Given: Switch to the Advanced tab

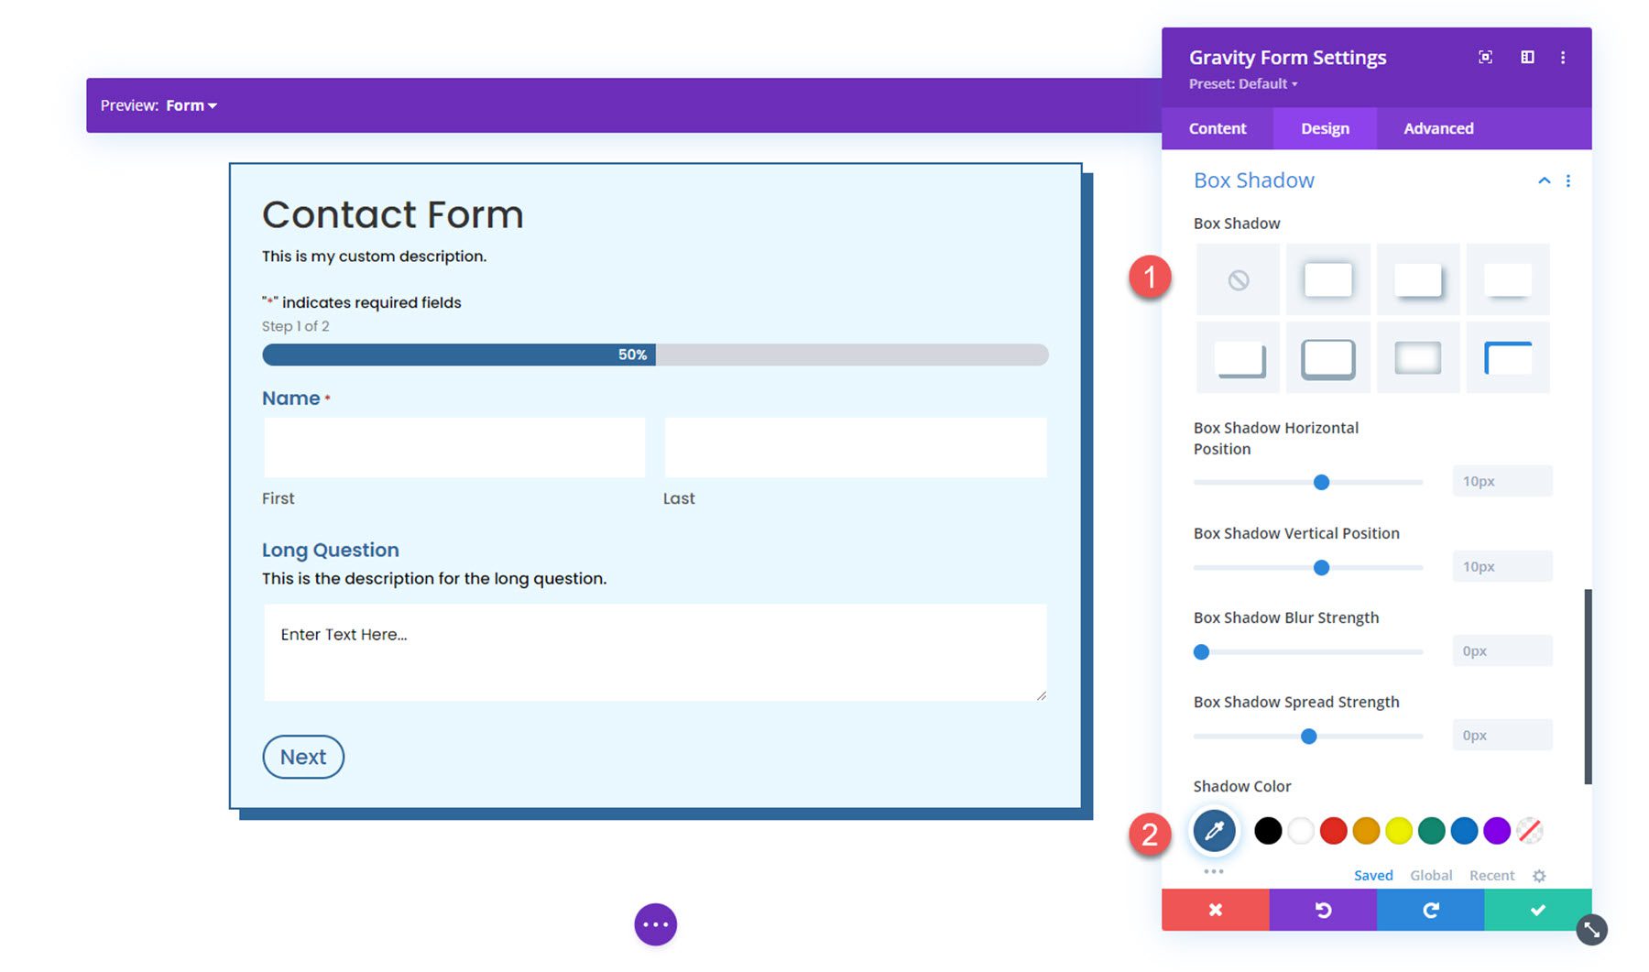Looking at the screenshot, I should 1438,128.
